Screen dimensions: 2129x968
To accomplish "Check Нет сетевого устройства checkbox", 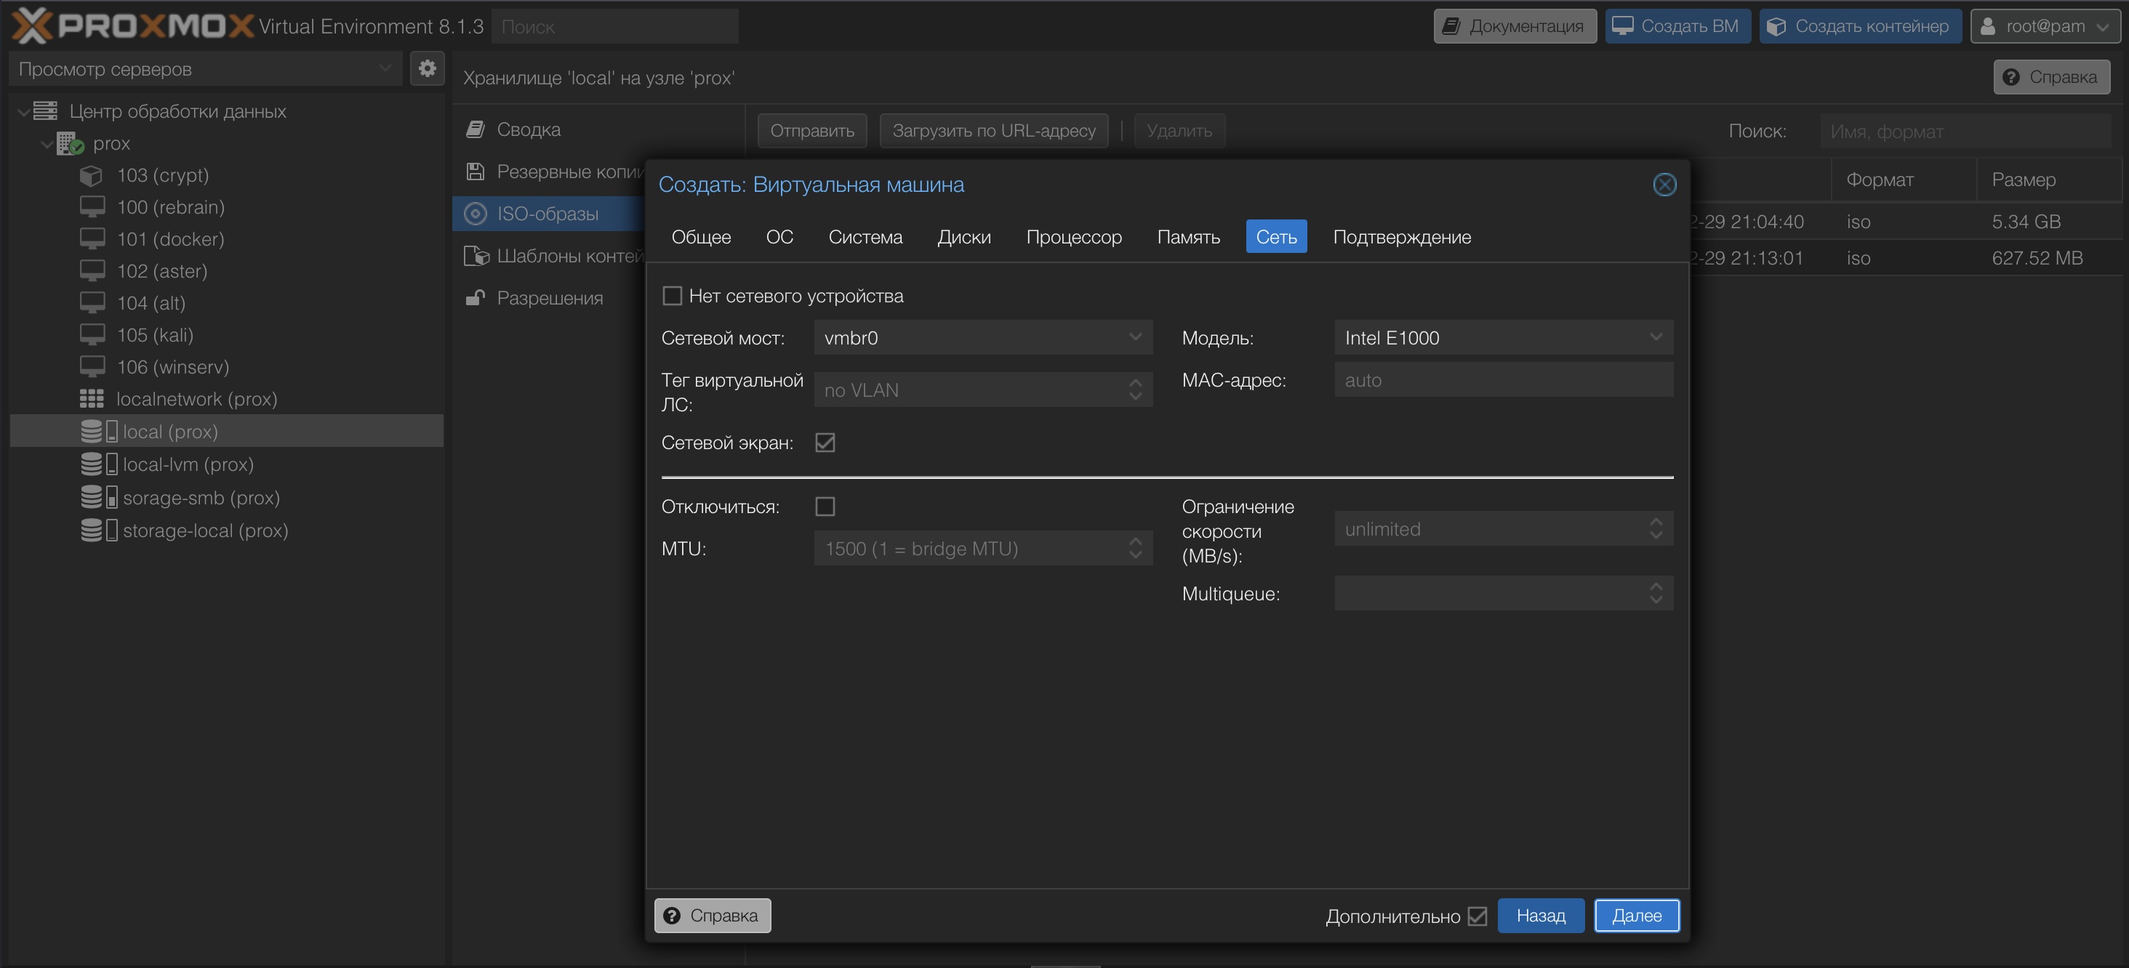I will [x=672, y=296].
